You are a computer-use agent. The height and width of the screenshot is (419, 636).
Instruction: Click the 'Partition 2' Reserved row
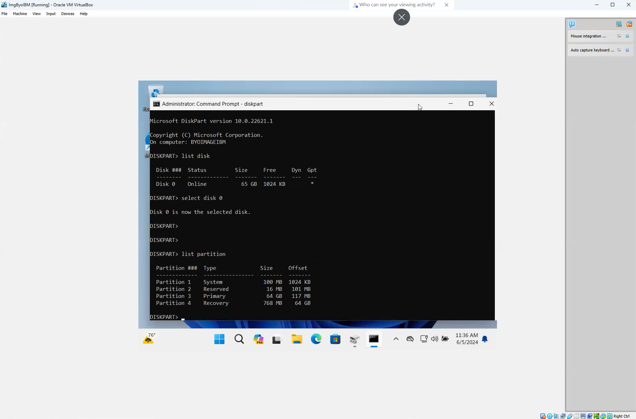pyautogui.click(x=233, y=289)
